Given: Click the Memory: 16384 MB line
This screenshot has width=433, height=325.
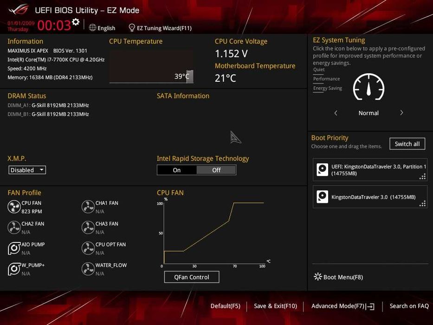Looking at the screenshot, I should click(x=50, y=78).
